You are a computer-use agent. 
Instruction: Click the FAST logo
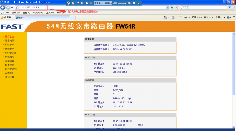12,27
